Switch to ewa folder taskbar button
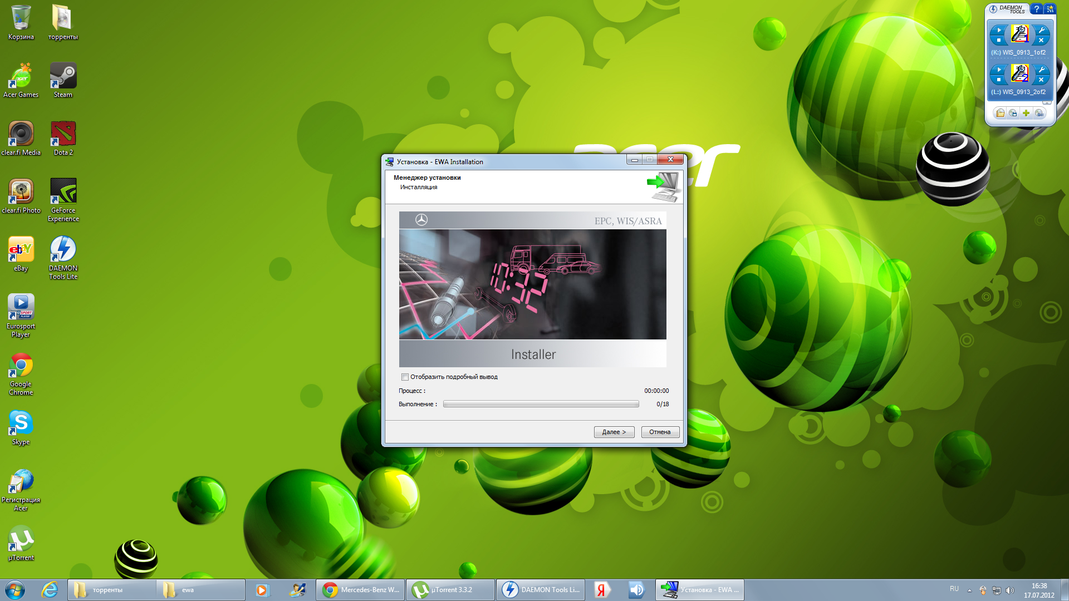This screenshot has width=1069, height=601. pyautogui.click(x=201, y=590)
